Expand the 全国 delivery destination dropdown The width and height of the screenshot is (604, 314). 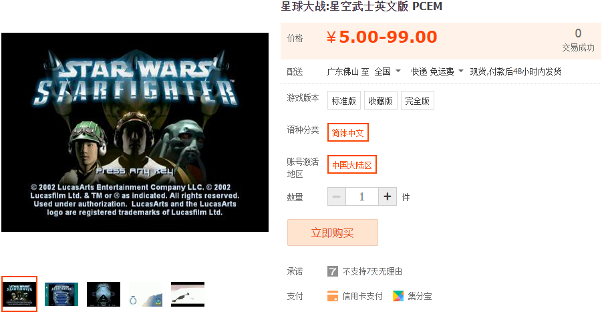coord(388,71)
